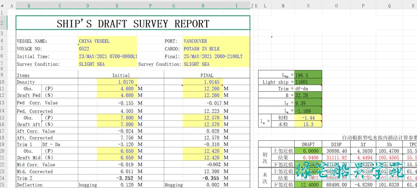Select the final Mid Corrected value 12.398

pyautogui.click(x=203, y=171)
